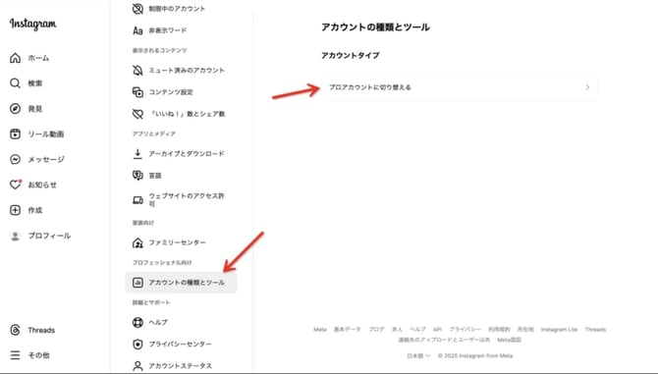Image resolution: width=658 pixels, height=374 pixels.
Task: Click ミュート済みのアカウント bell icon
Action: point(137,70)
